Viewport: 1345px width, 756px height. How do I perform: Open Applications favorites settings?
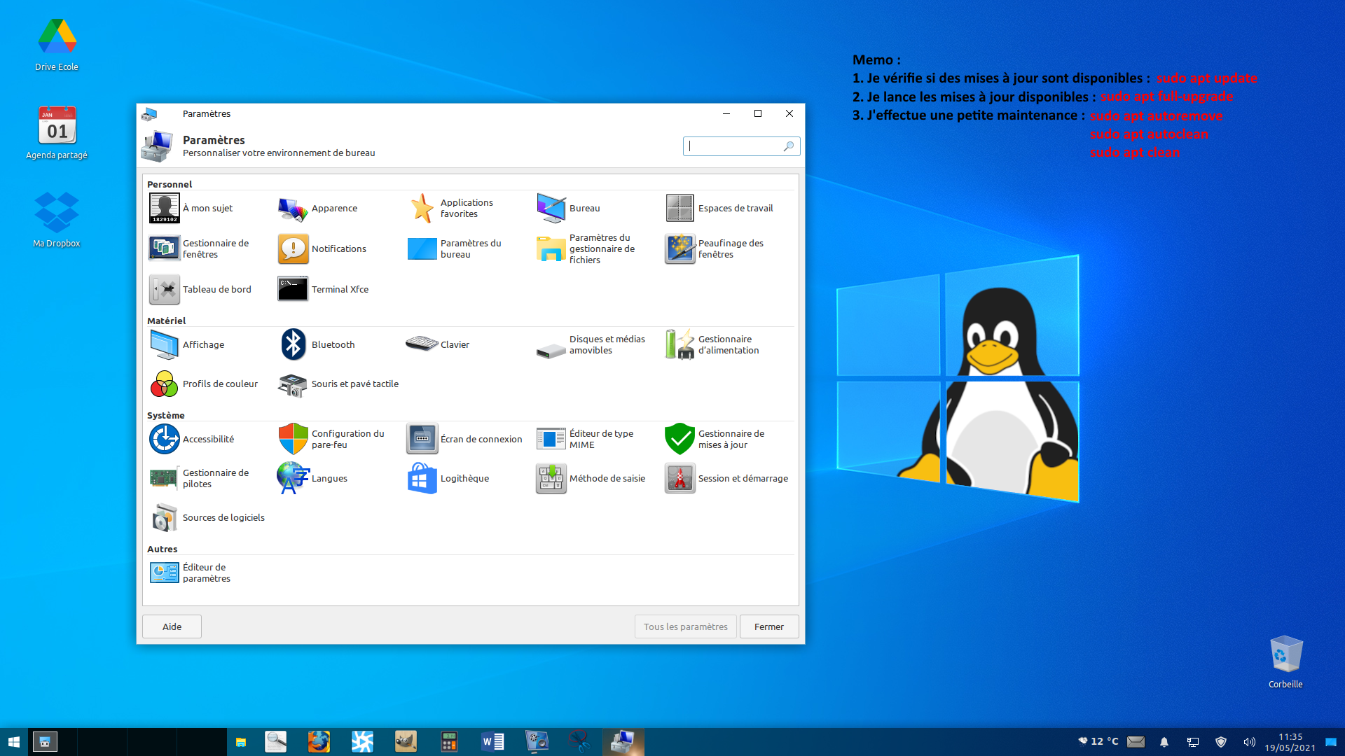450,208
